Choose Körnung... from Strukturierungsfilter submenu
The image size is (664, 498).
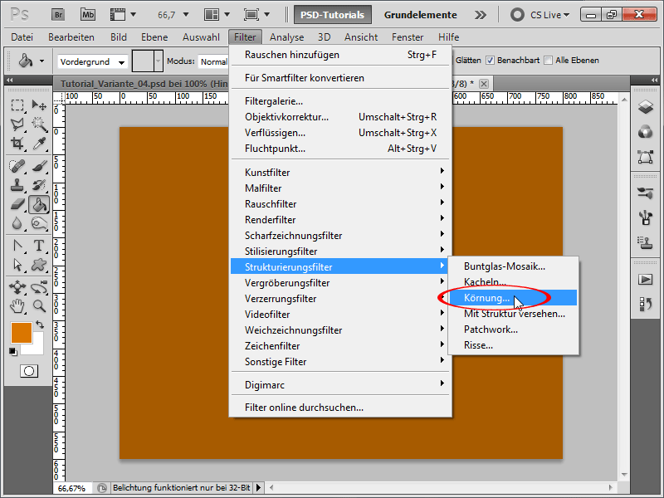click(x=513, y=298)
